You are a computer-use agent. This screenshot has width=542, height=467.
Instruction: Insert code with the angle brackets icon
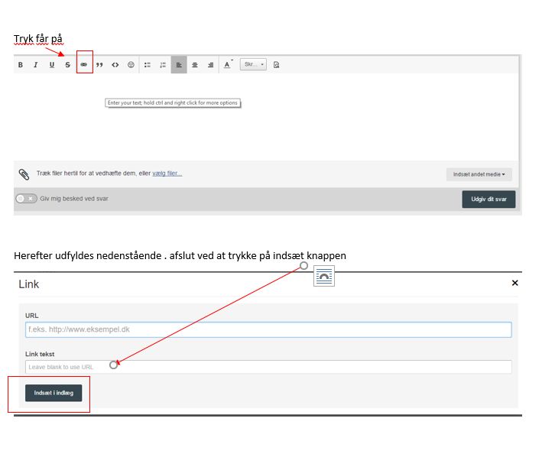click(115, 65)
